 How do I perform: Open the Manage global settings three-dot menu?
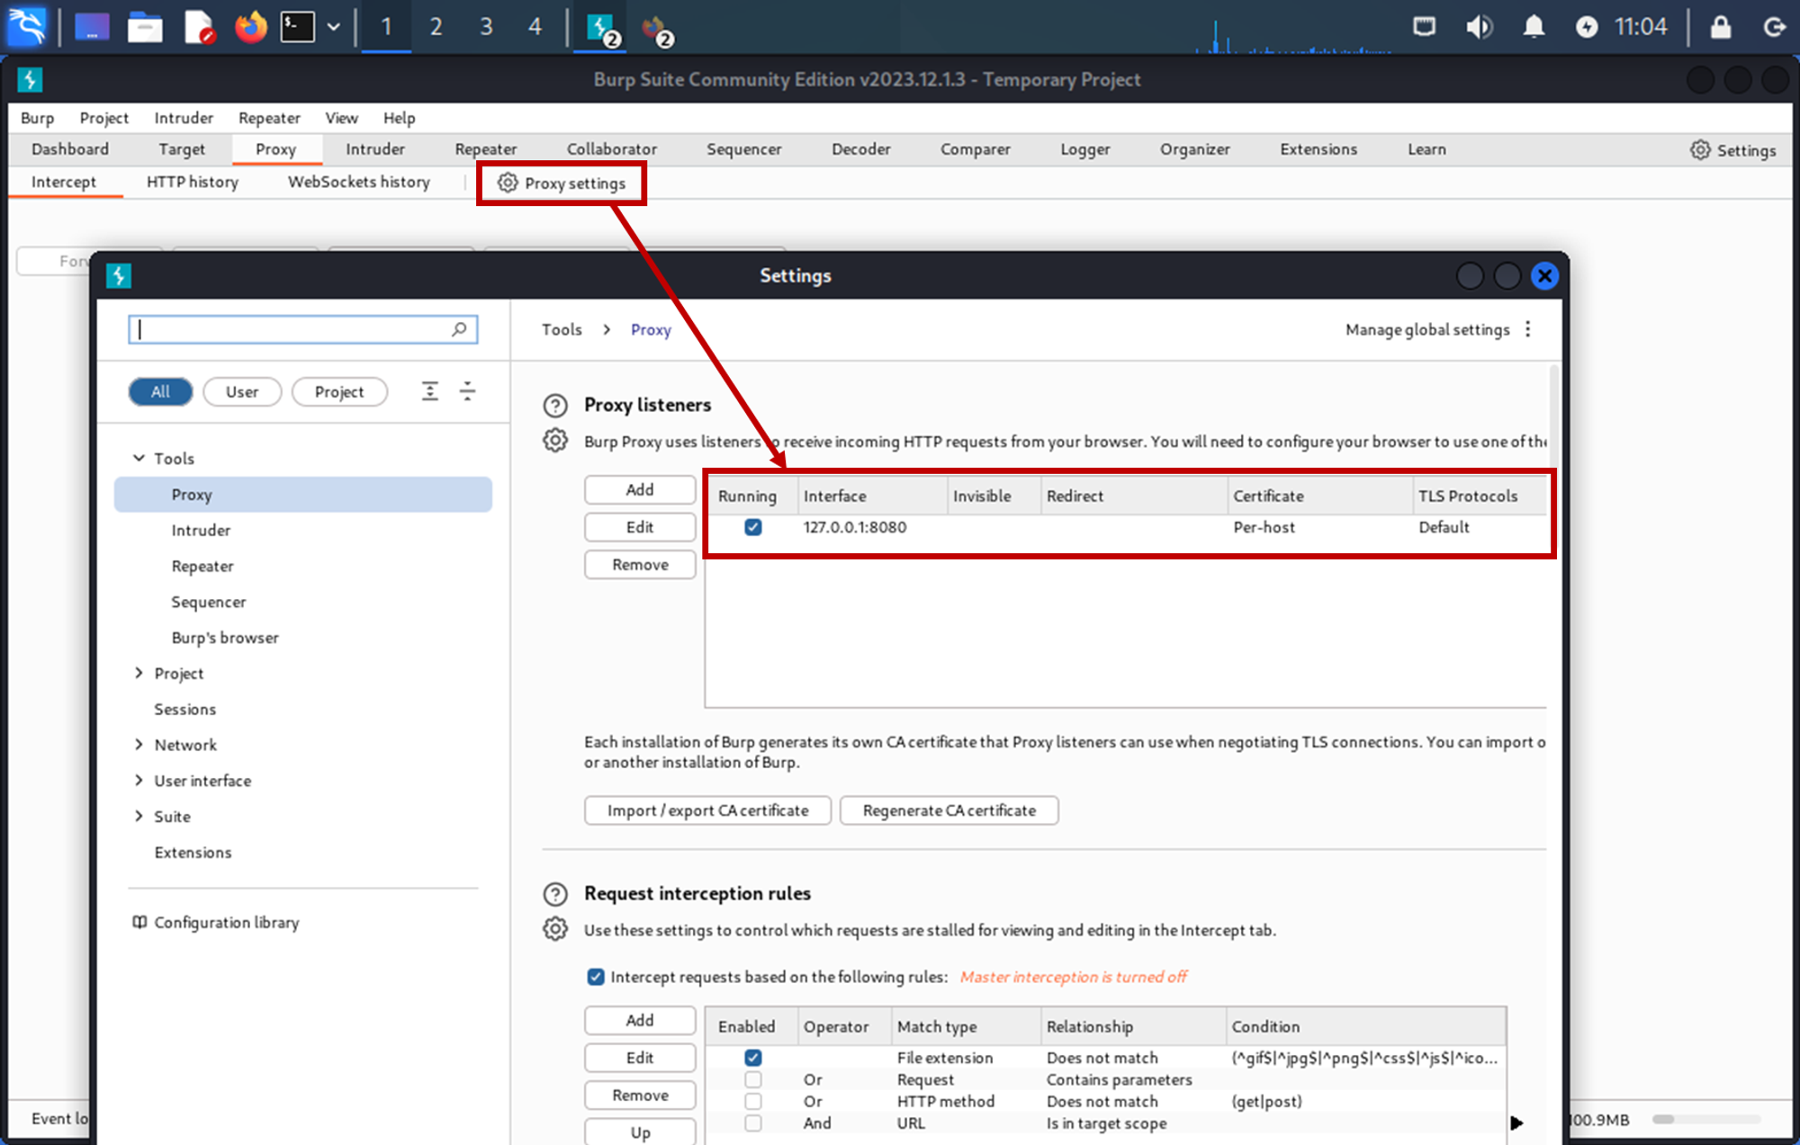click(1527, 329)
